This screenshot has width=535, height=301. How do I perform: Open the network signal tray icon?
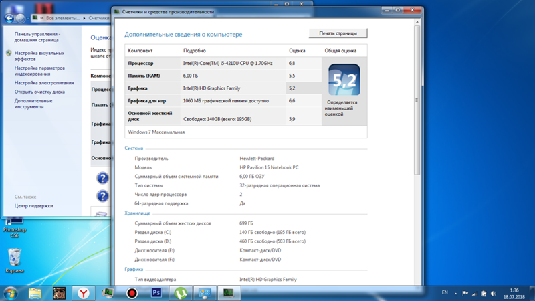pos(475,293)
